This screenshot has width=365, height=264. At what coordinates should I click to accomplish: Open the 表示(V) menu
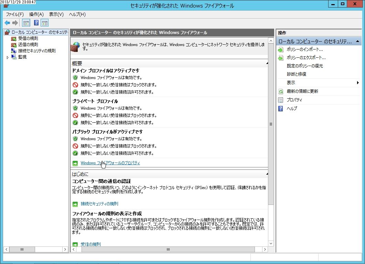56,14
